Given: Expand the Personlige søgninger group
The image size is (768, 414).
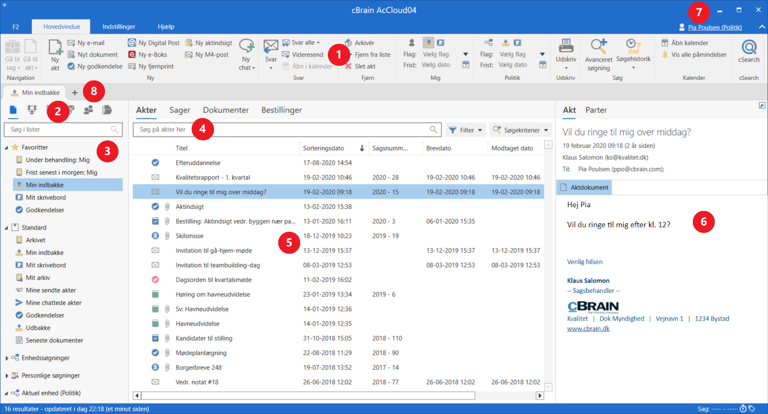Looking at the screenshot, I should coord(6,375).
